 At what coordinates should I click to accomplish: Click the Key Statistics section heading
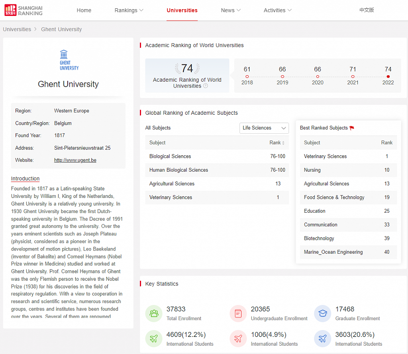(162, 284)
